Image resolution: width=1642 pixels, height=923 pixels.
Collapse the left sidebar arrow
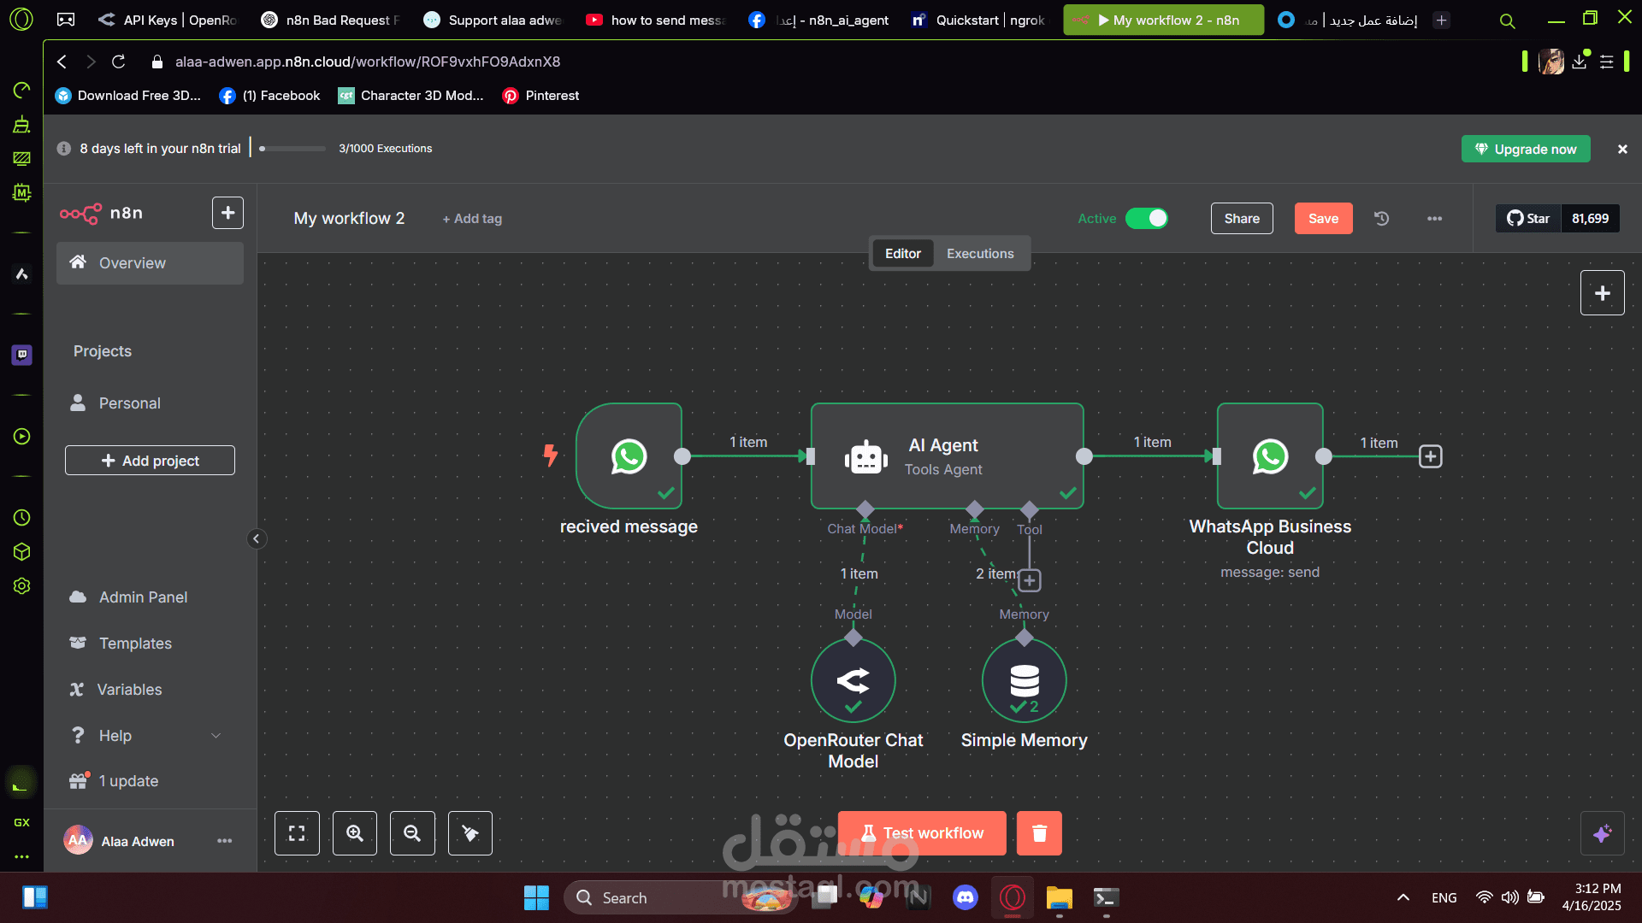click(256, 538)
